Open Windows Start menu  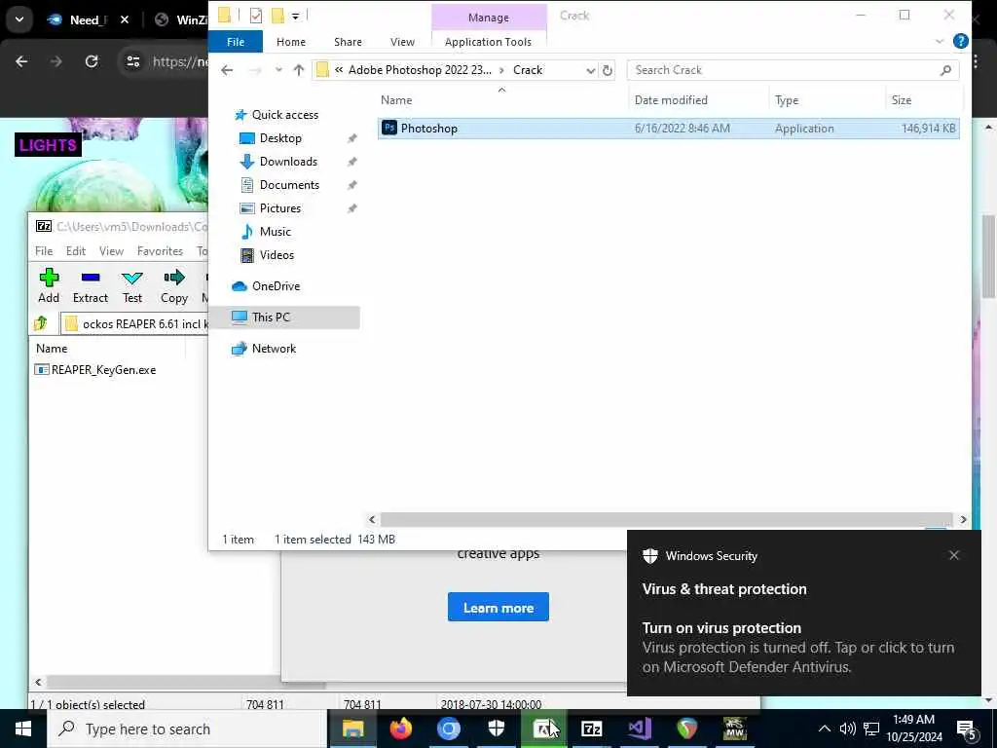click(x=23, y=729)
